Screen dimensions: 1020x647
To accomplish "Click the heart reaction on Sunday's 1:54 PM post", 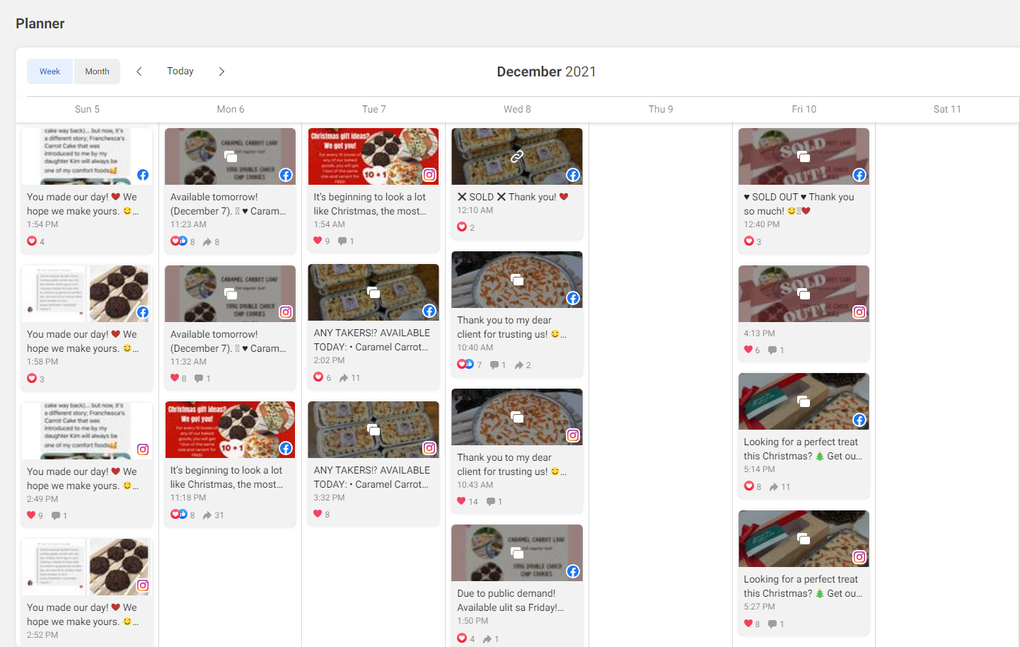I will point(32,241).
